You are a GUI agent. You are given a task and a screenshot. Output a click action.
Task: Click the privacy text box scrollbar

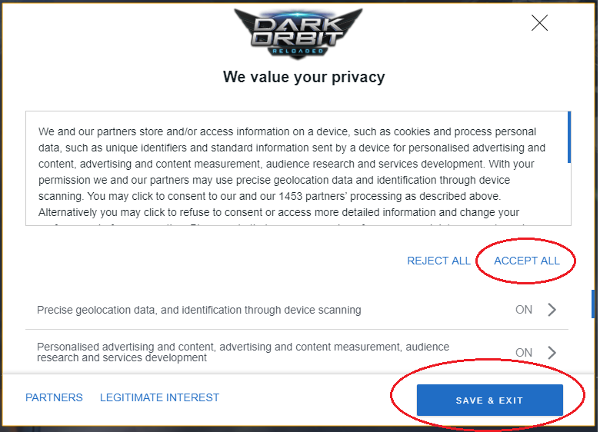click(x=569, y=138)
